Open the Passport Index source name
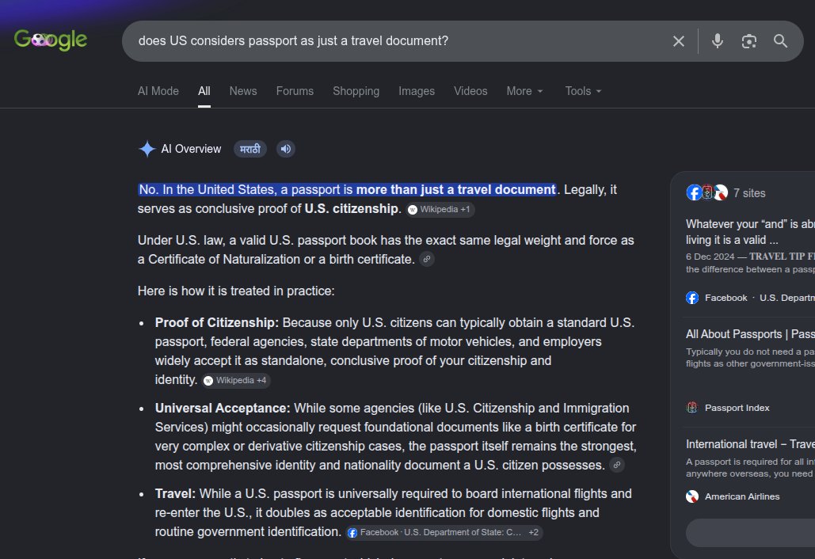Screen dimensions: 815x559 point(737,408)
